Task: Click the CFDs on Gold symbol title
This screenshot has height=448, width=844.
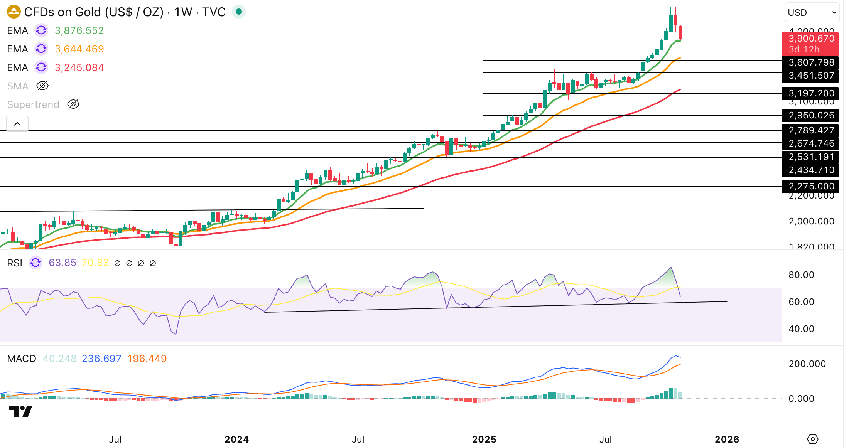Action: click(x=125, y=12)
